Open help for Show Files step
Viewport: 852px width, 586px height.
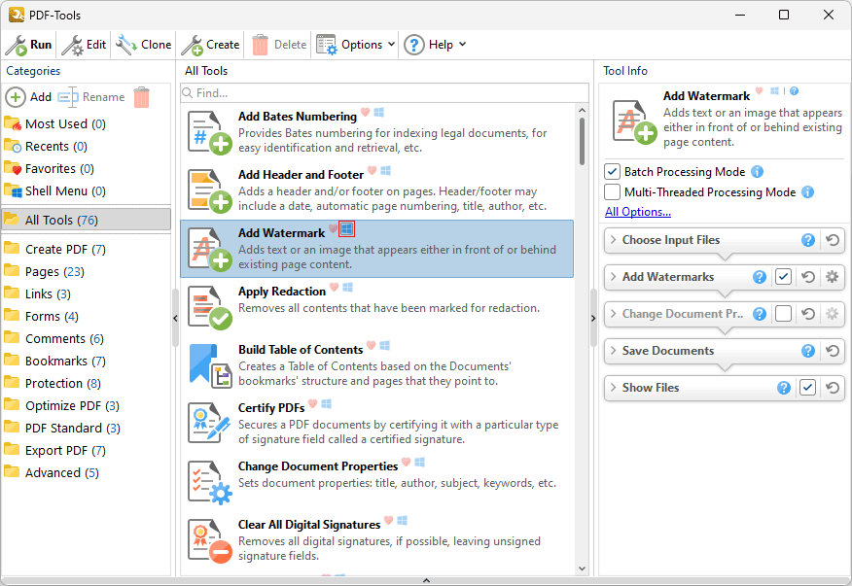(x=784, y=388)
